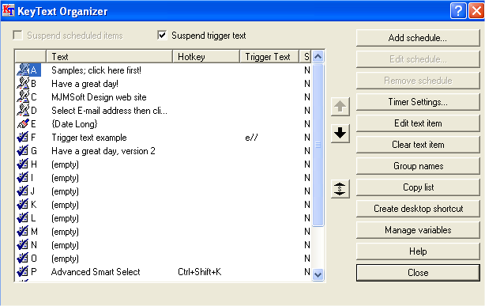This screenshot has height=306, width=485.
Task: Click the KeyText title bar app icon
Action: (x=9, y=10)
